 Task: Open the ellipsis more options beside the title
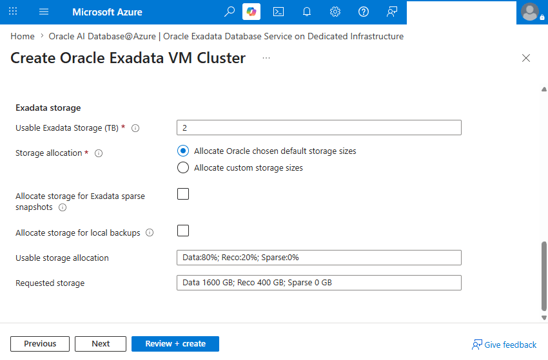(x=266, y=58)
